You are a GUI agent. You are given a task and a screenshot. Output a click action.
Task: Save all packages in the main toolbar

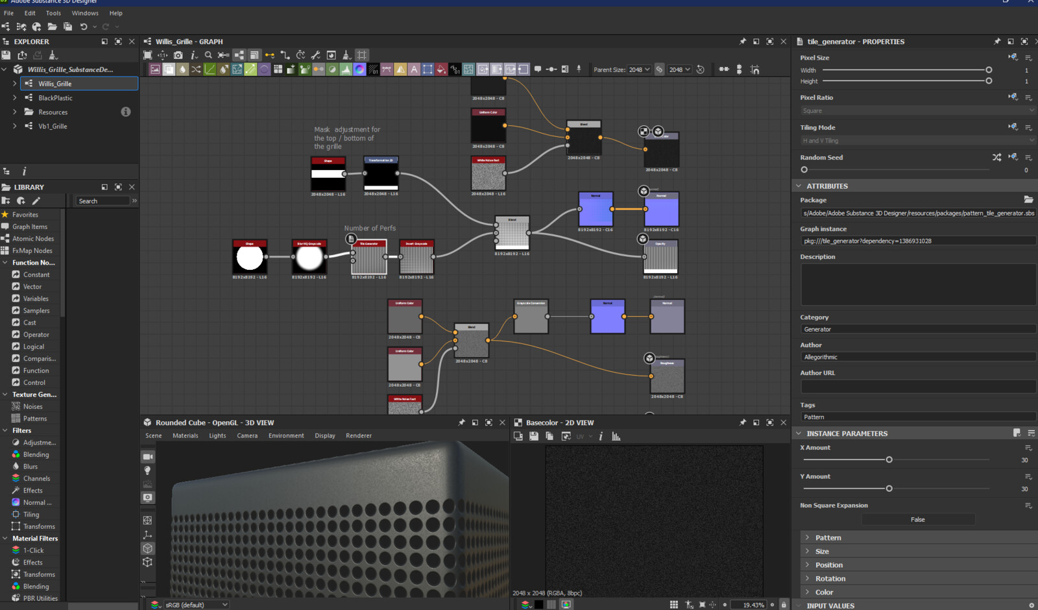[67, 27]
